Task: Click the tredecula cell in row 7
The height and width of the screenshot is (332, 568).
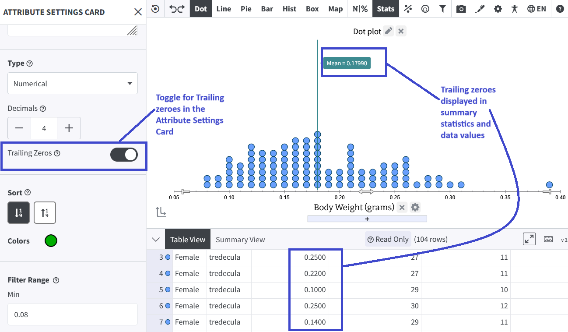Action: (229, 322)
